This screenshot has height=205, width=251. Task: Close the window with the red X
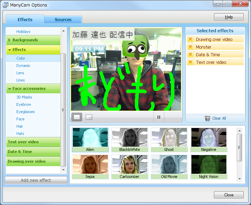240,4
